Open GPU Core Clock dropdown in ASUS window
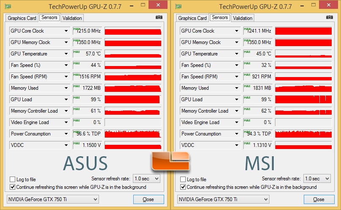This screenshot has height=210, width=341. (x=40, y=31)
